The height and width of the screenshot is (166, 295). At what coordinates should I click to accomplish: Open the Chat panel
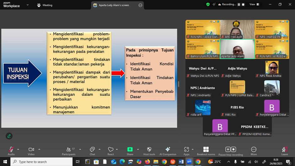(92, 150)
